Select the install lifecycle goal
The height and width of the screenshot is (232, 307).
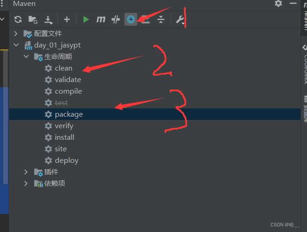pos(64,137)
